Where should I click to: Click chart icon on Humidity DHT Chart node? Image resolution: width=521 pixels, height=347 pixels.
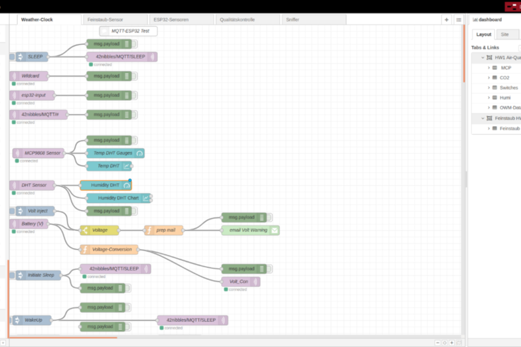pyautogui.click(x=146, y=198)
